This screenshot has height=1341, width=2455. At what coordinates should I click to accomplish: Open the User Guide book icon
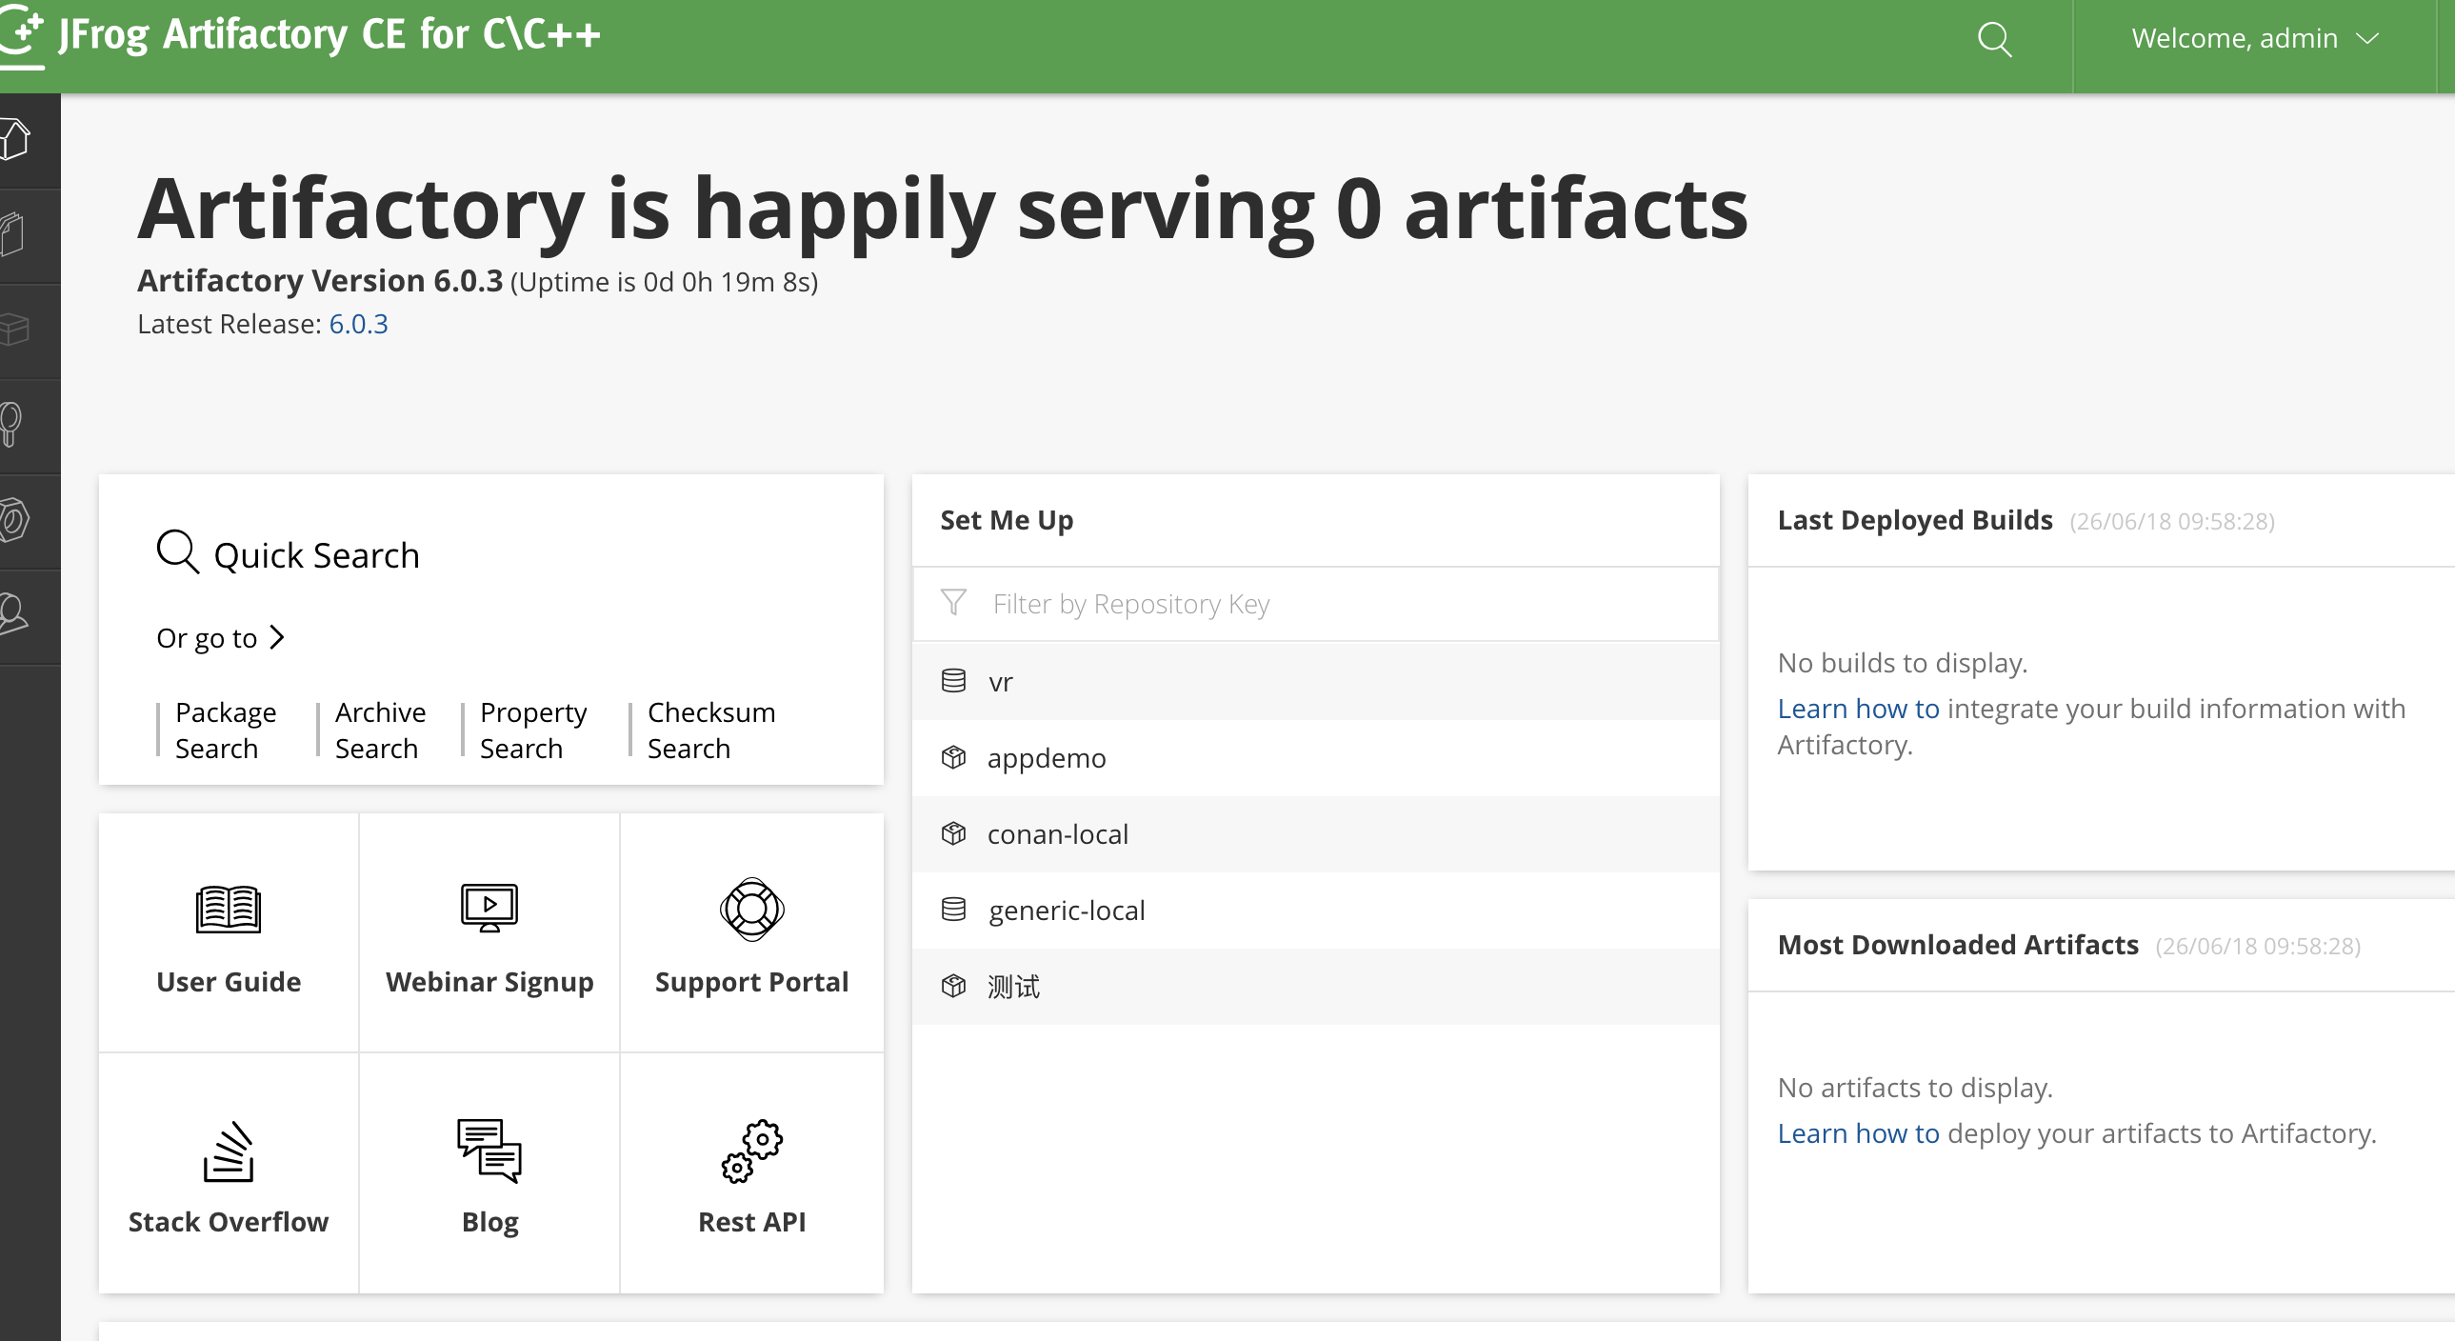click(228, 910)
